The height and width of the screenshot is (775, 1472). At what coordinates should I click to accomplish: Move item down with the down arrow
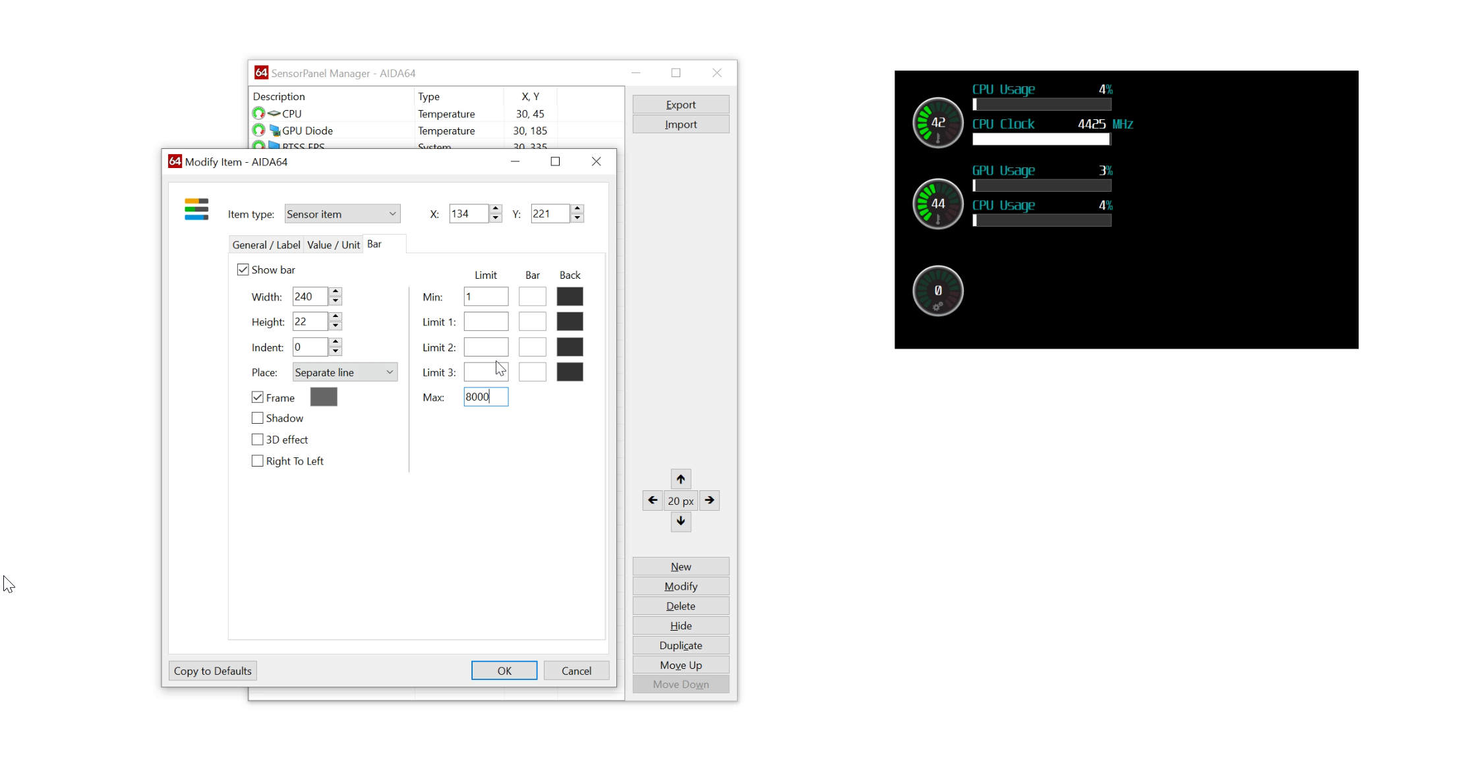click(x=681, y=521)
